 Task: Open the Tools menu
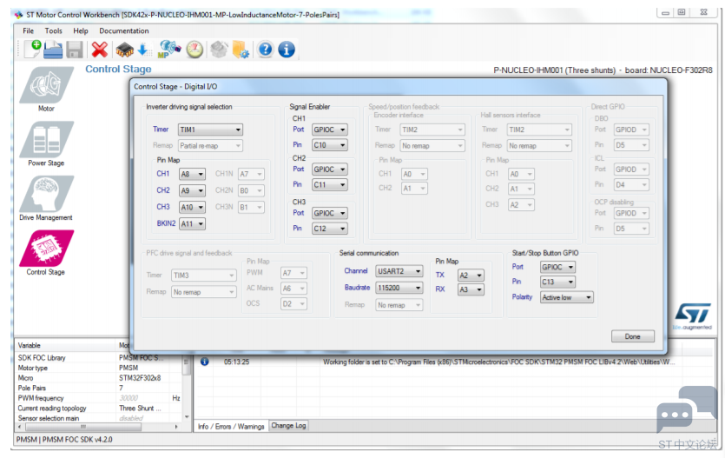tap(54, 31)
